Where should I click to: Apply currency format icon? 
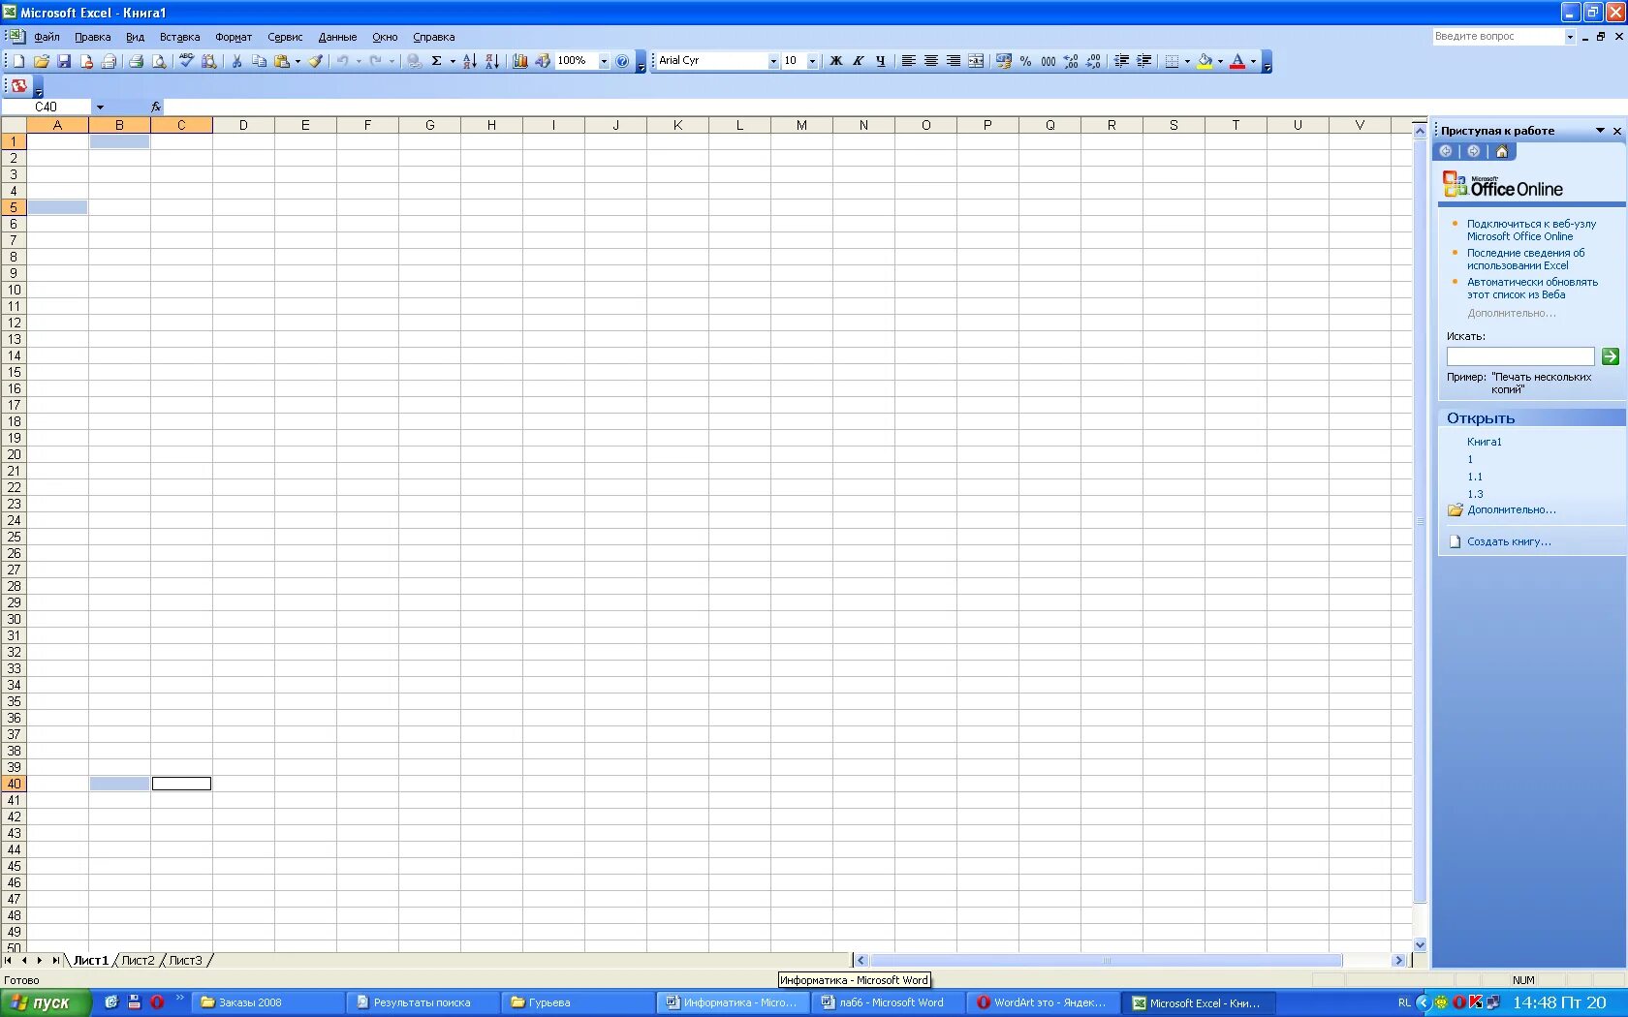click(x=1003, y=61)
